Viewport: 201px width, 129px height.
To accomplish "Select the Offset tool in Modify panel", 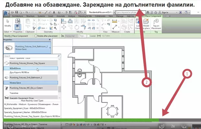I will click(70, 21).
